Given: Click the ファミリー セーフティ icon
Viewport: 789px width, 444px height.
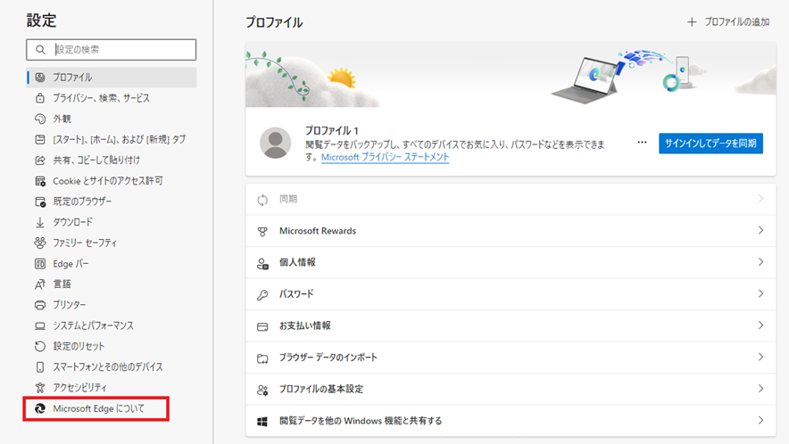Looking at the screenshot, I should pyautogui.click(x=40, y=243).
